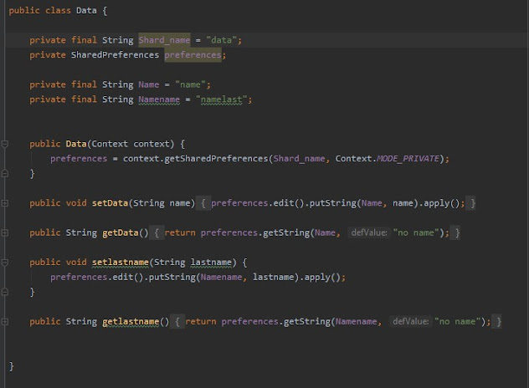Screen dimensions: 529x388
Task: Click the defValue parameter hint in getData
Action: pos(368,232)
